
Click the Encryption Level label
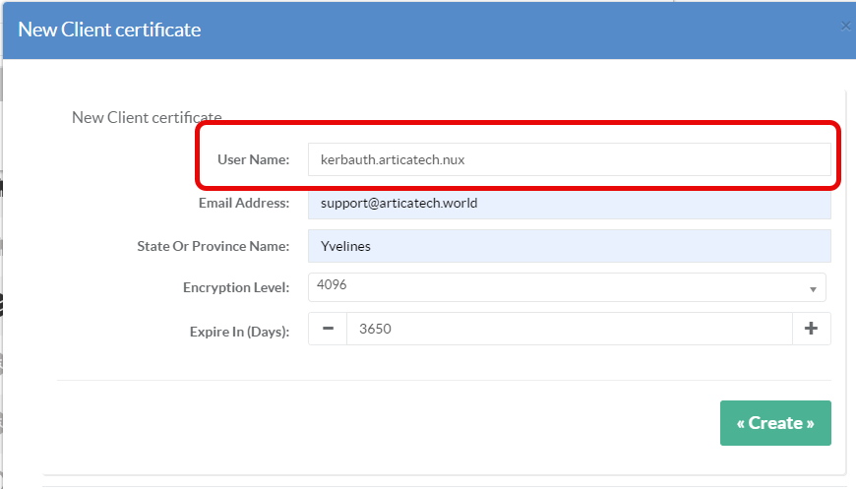(x=236, y=287)
